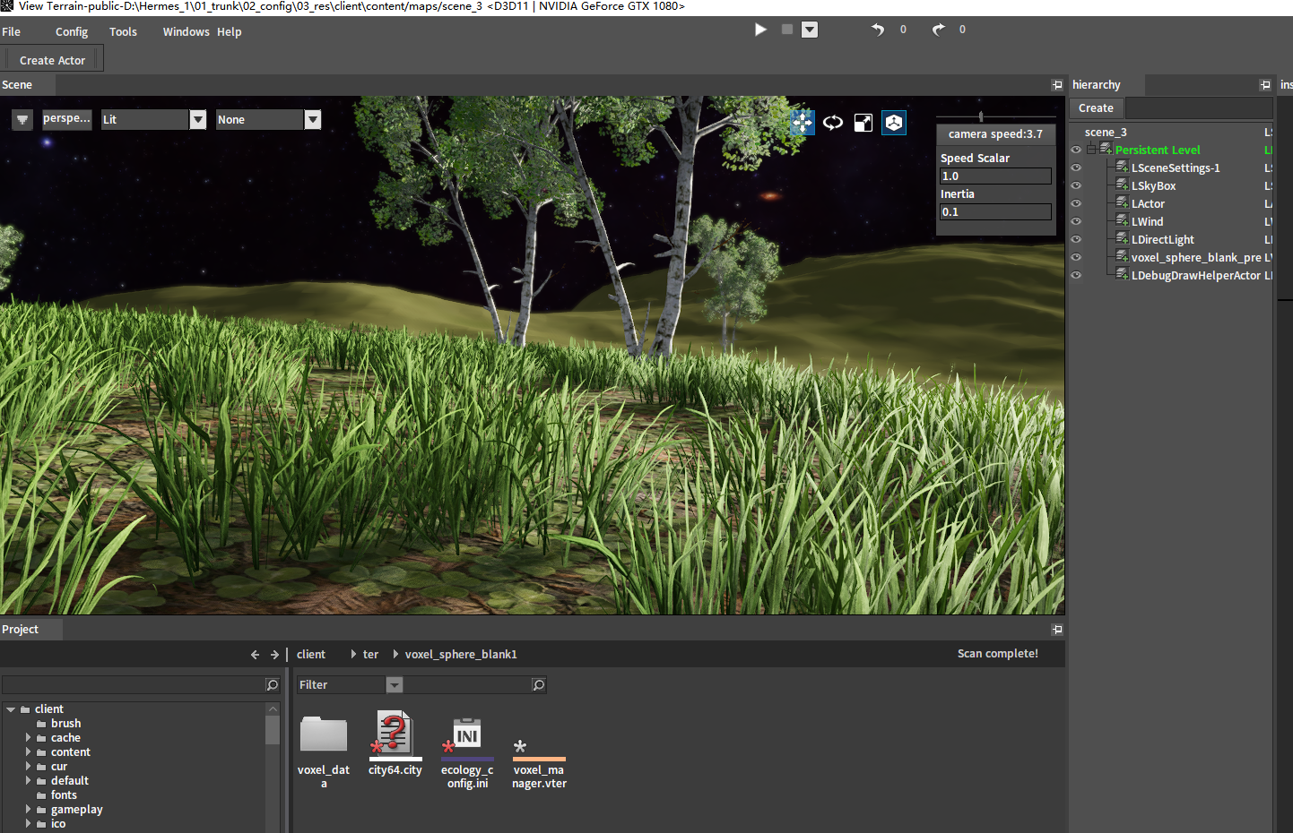Pin the Scene panel
The image size is (1293, 833).
pos(1056,85)
